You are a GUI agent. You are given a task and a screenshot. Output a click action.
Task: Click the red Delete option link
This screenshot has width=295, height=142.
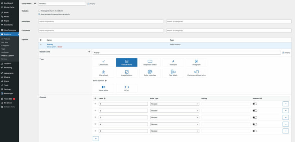[60, 47]
